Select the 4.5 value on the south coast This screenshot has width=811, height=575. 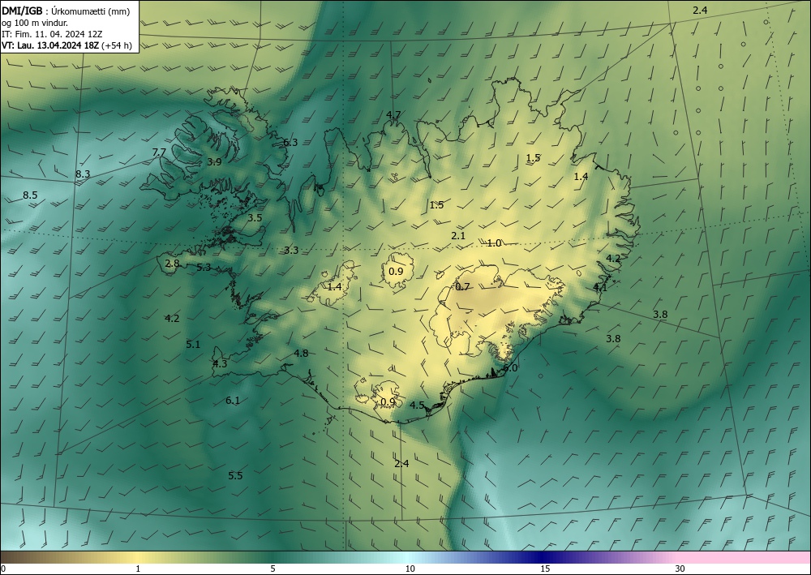pos(417,406)
